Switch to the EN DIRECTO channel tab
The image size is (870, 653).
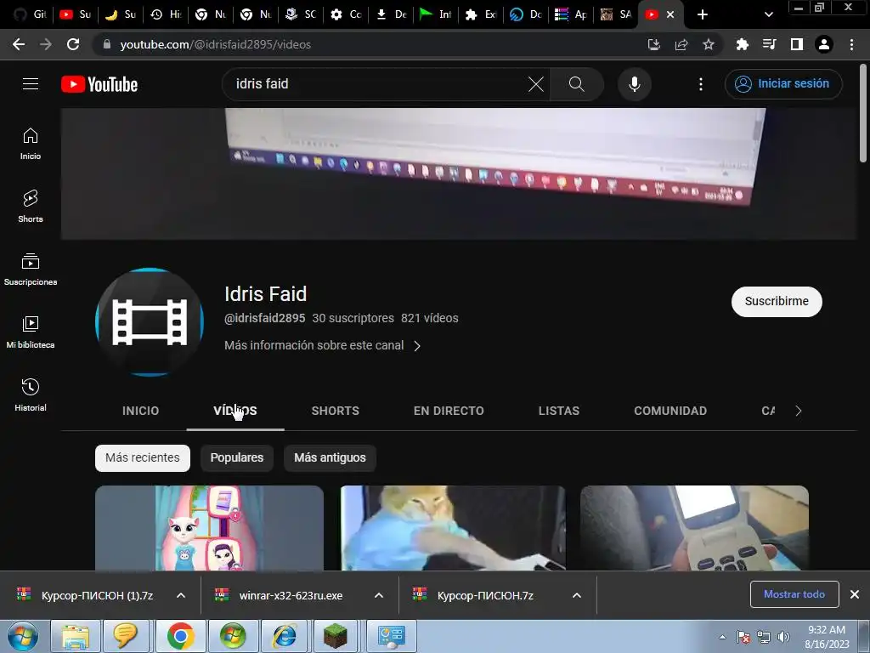click(x=449, y=411)
